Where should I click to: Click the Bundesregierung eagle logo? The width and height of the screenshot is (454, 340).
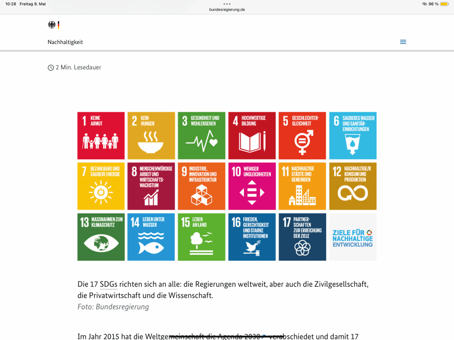tap(53, 25)
